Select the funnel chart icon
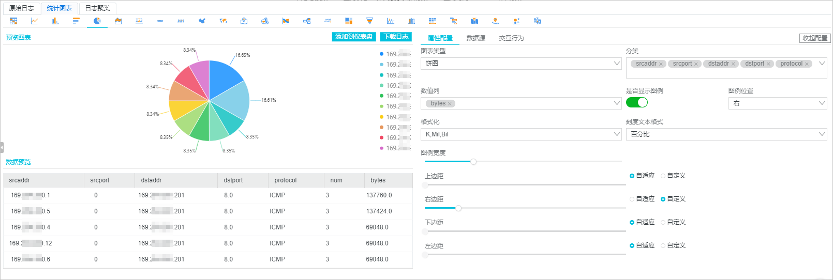 [x=369, y=21]
